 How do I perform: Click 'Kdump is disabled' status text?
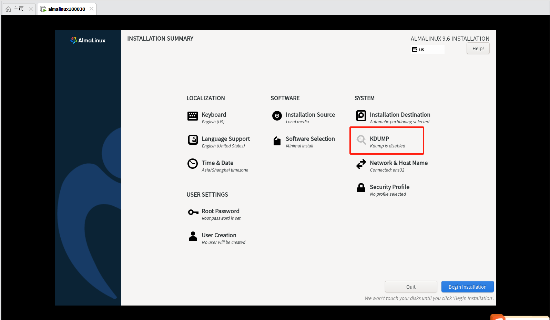(x=387, y=146)
